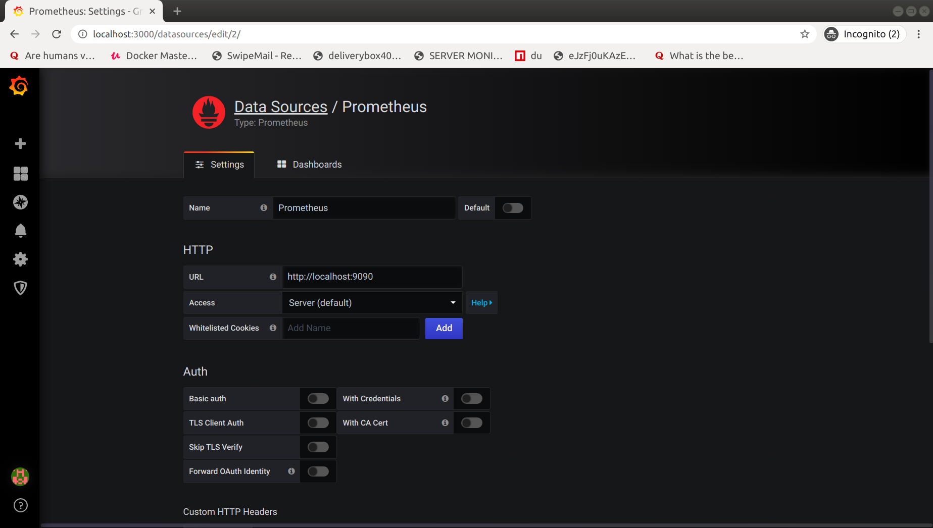Open the Access Server (default) dropdown
Screen dimensions: 933x528
click(372, 303)
